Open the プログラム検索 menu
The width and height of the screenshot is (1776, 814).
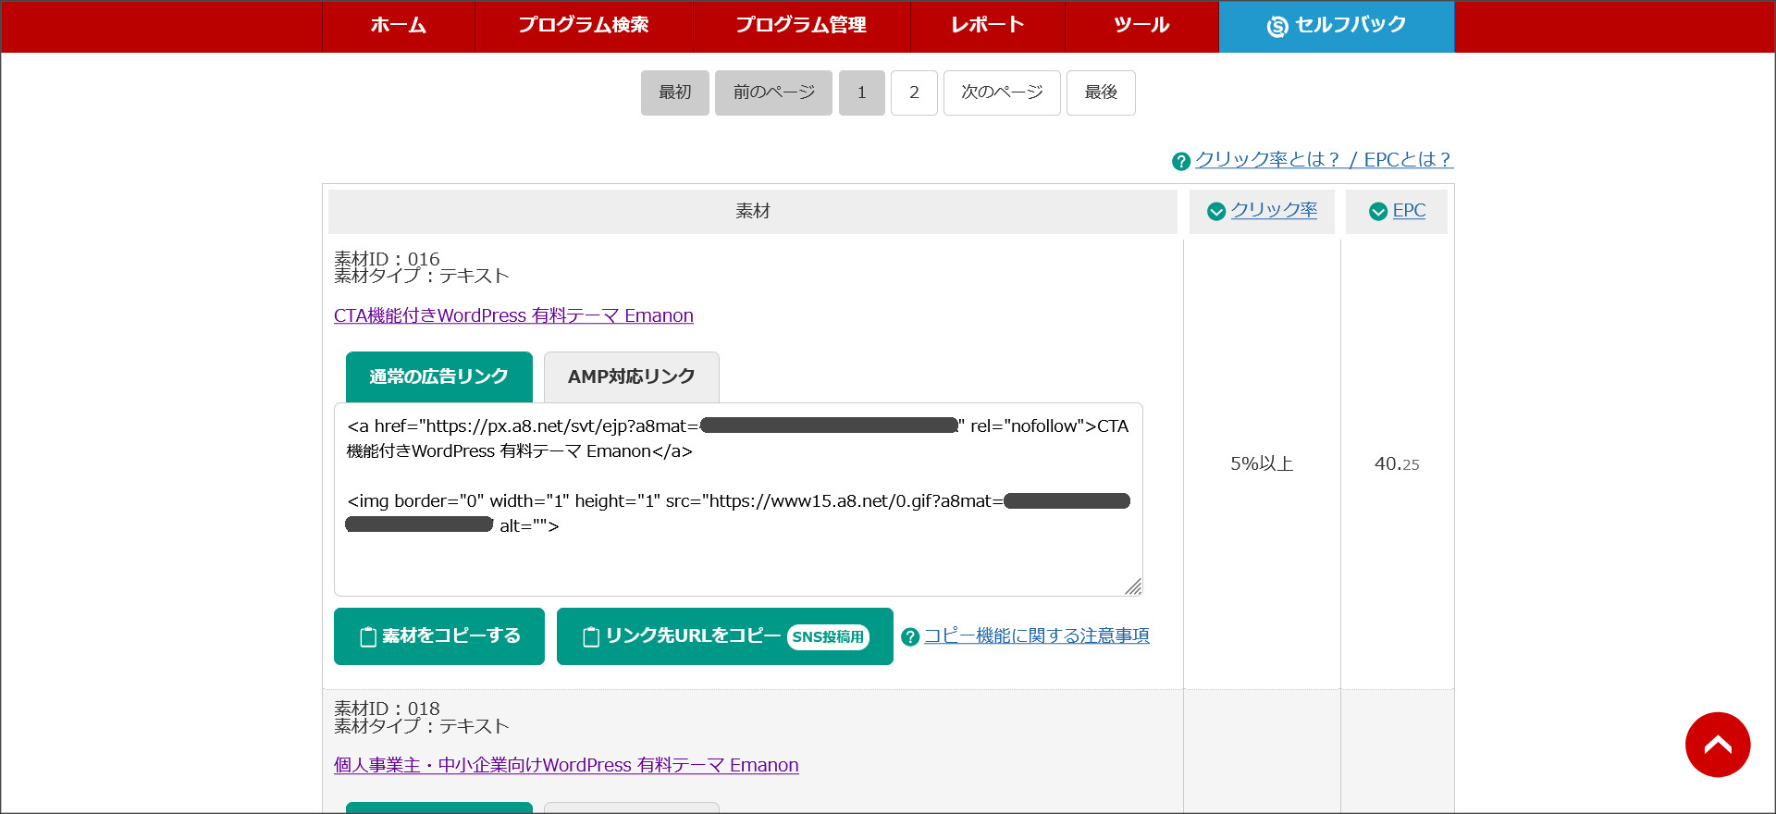pos(584,26)
